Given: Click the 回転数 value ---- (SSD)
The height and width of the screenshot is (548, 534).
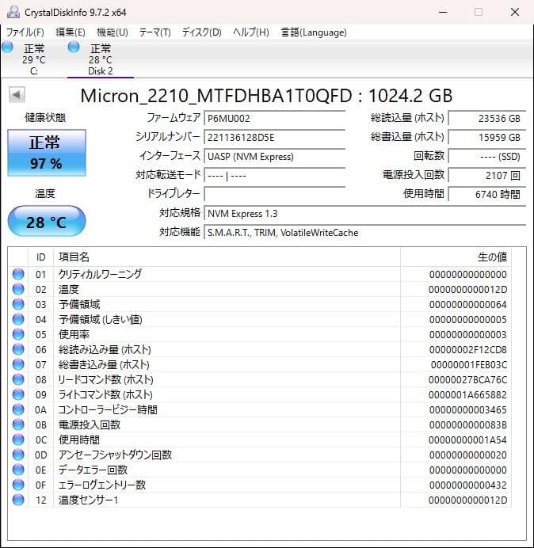Looking at the screenshot, I should [486, 157].
